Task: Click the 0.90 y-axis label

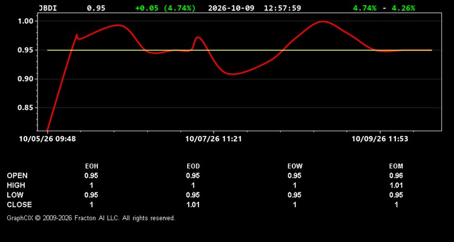Action: pos(27,79)
